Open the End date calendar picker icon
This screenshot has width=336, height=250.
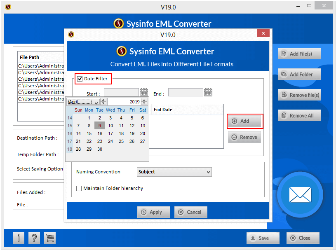coord(208,92)
